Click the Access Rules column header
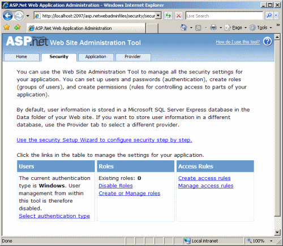 215,166
